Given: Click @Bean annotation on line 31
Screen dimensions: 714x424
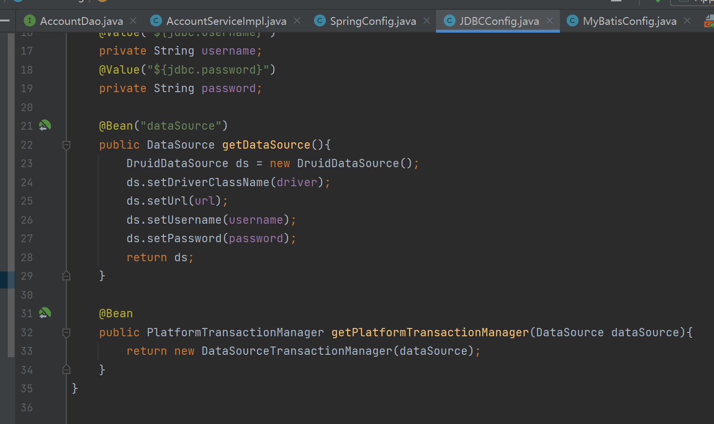Looking at the screenshot, I should tap(116, 313).
